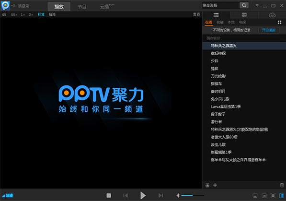Select the 精简 compact mode

click(52, 14)
